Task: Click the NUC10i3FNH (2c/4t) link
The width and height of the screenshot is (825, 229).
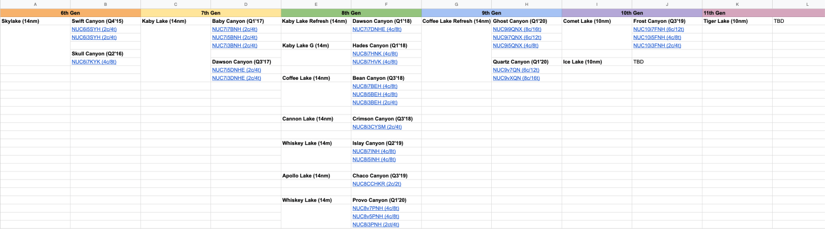Action: [657, 45]
